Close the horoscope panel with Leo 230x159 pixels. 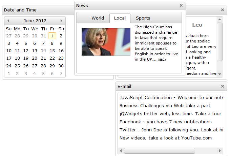point(222,10)
